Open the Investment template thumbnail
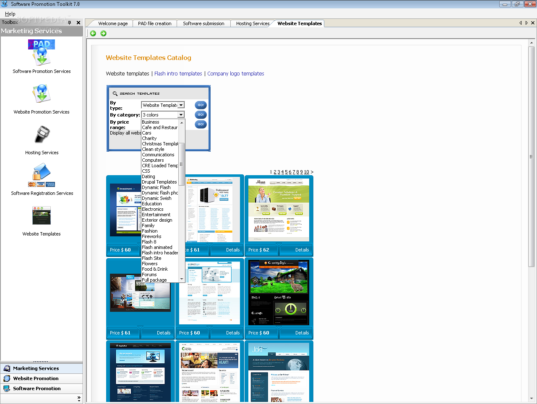The image size is (537, 404). 125,210
